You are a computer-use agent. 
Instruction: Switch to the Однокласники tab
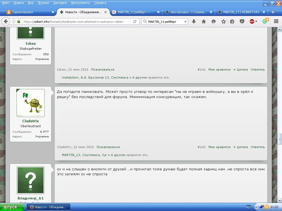tap(28, 12)
